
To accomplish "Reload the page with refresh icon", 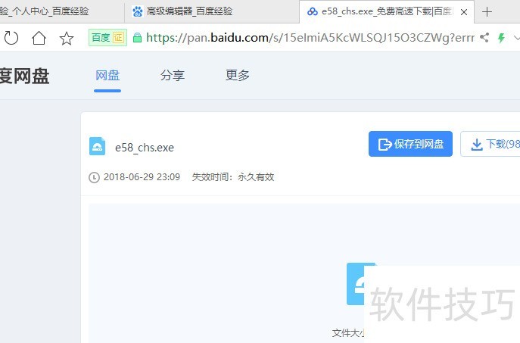I will pos(11,38).
